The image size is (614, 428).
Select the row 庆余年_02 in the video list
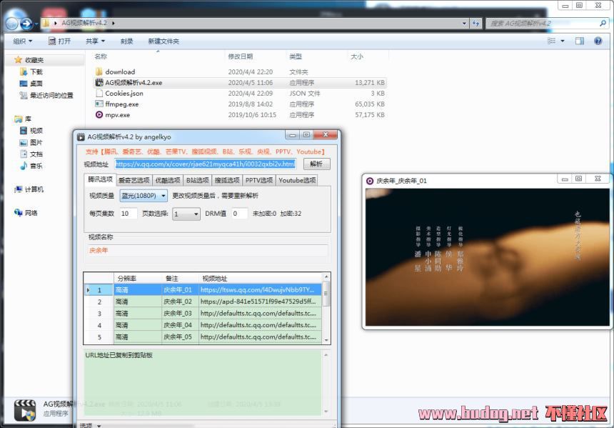click(x=203, y=302)
